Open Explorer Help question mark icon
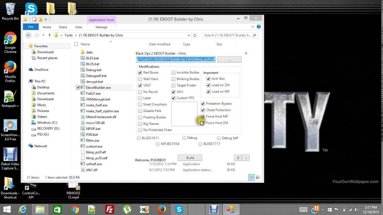The height and width of the screenshot is (215, 383). (x=259, y=27)
